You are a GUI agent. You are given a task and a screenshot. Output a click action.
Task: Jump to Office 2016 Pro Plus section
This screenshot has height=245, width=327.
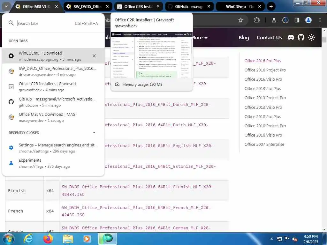pos(262,61)
